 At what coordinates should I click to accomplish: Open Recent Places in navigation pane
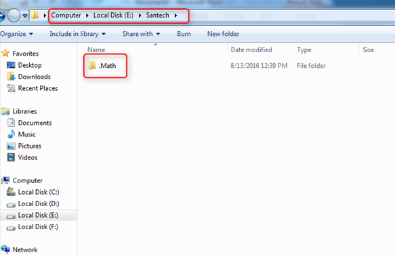pos(38,88)
